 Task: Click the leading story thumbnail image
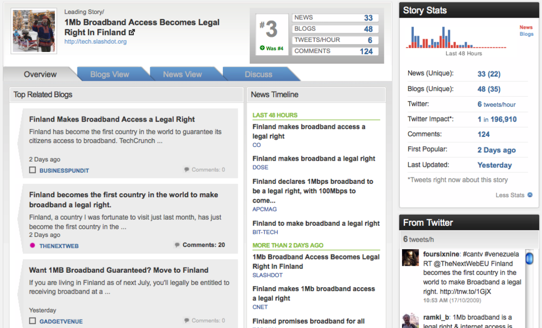[34, 31]
